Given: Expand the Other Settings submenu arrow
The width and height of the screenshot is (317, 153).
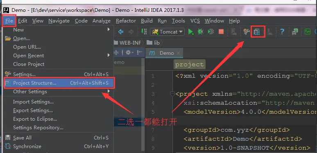Looking at the screenshot, I should click(x=109, y=91).
